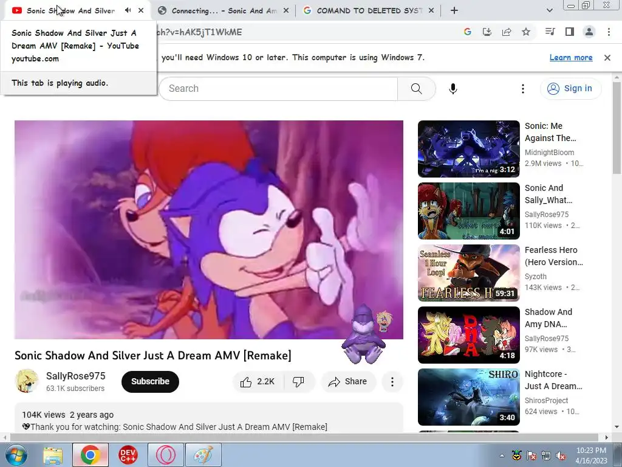Toggle the Chrome side panel
The width and height of the screenshot is (622, 467).
570,32
